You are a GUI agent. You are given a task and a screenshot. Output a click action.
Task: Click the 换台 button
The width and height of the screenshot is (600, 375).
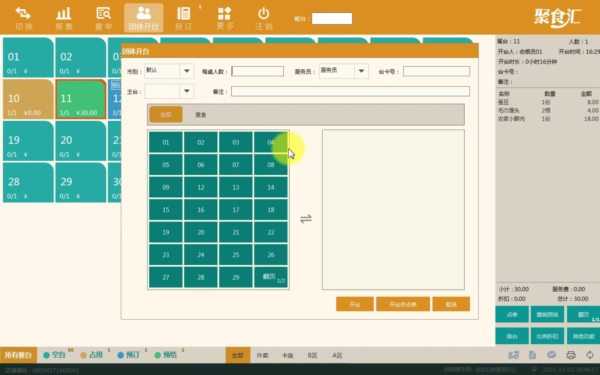[x=512, y=336]
